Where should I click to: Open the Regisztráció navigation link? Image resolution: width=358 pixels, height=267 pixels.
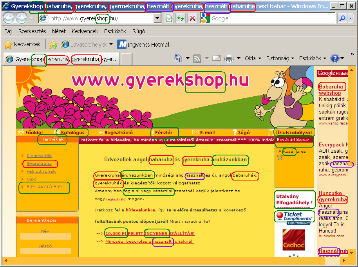tap(115, 132)
